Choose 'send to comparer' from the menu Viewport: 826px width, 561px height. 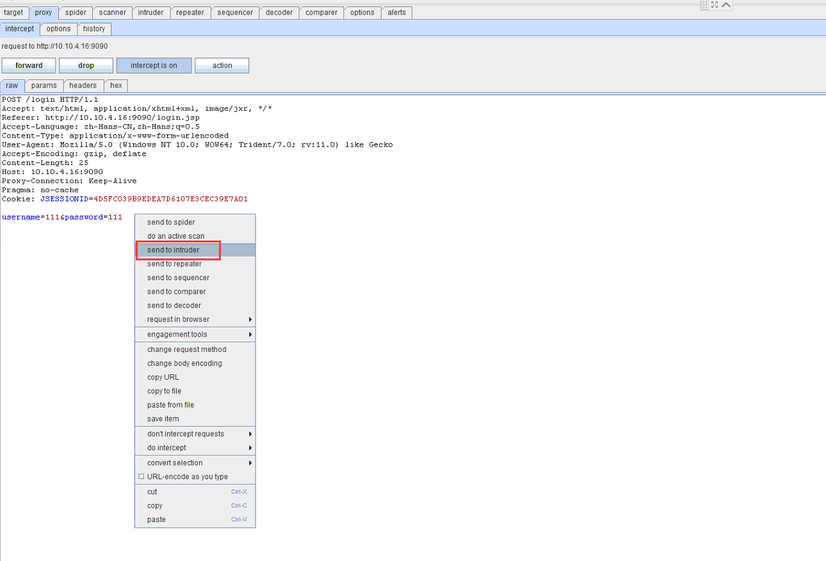point(195,292)
